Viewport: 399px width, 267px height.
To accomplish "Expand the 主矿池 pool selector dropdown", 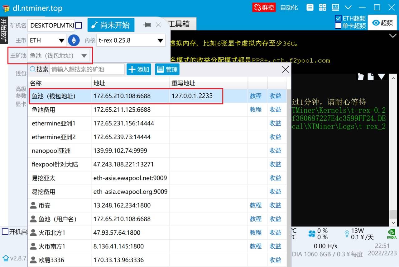I will point(58,56).
